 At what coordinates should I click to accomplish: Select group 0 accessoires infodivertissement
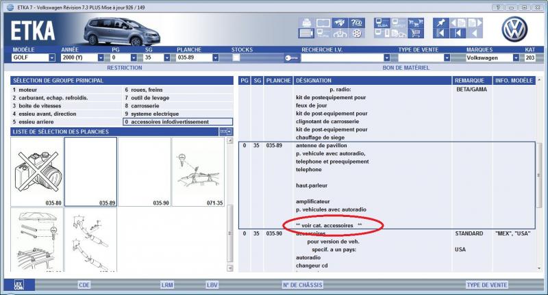[178, 122]
